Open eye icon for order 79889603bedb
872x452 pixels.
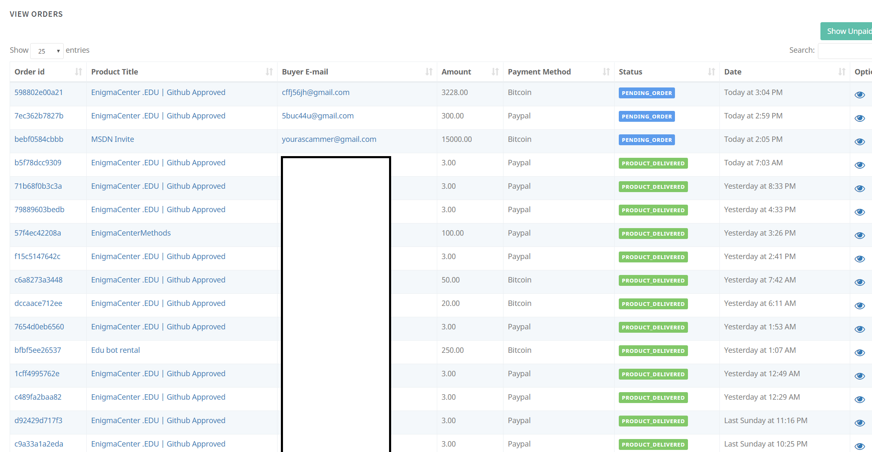(859, 212)
